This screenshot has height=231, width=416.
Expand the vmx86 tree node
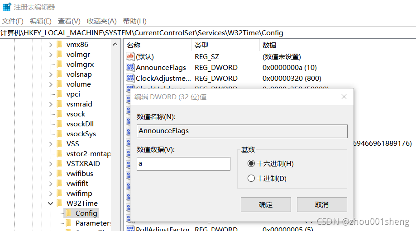(x=51, y=45)
